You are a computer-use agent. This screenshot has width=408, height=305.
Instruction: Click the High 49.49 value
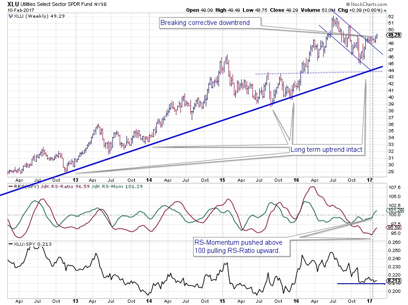pyautogui.click(x=228, y=10)
